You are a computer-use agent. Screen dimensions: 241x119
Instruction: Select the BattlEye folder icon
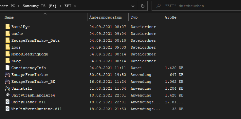click(x=8, y=27)
